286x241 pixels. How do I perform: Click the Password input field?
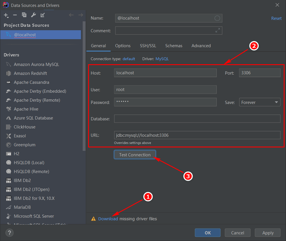point(165,102)
